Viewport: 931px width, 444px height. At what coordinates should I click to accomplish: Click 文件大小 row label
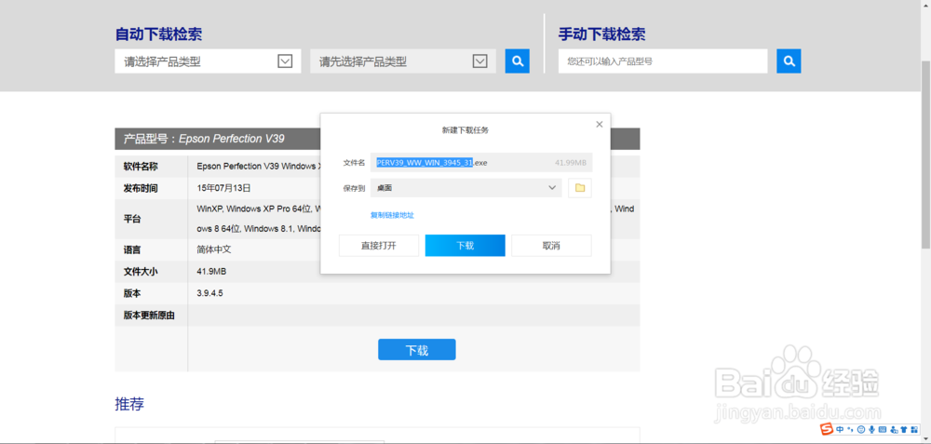[x=141, y=272]
